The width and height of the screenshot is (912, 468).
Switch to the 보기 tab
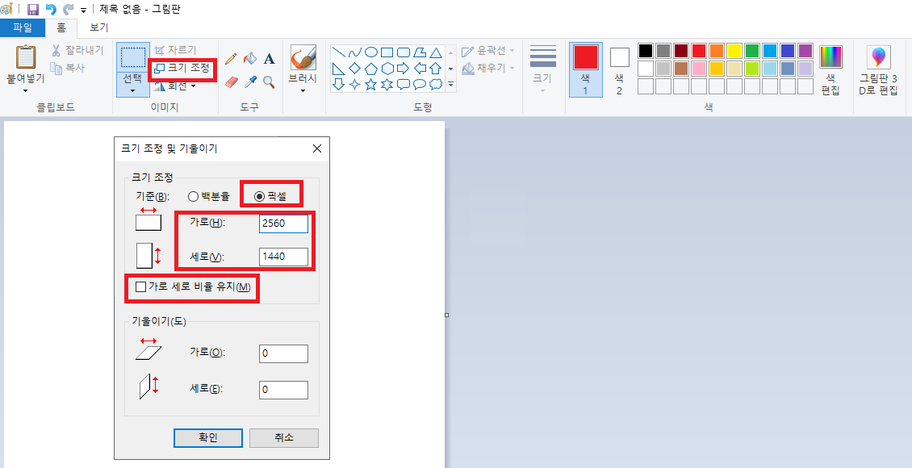[x=98, y=27]
